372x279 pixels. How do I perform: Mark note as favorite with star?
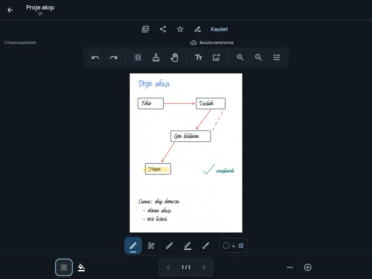pos(180,29)
